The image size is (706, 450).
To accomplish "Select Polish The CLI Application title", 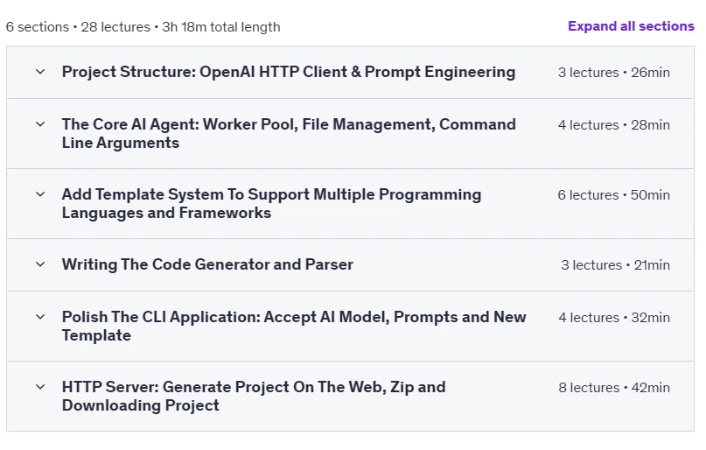I will pos(294,326).
